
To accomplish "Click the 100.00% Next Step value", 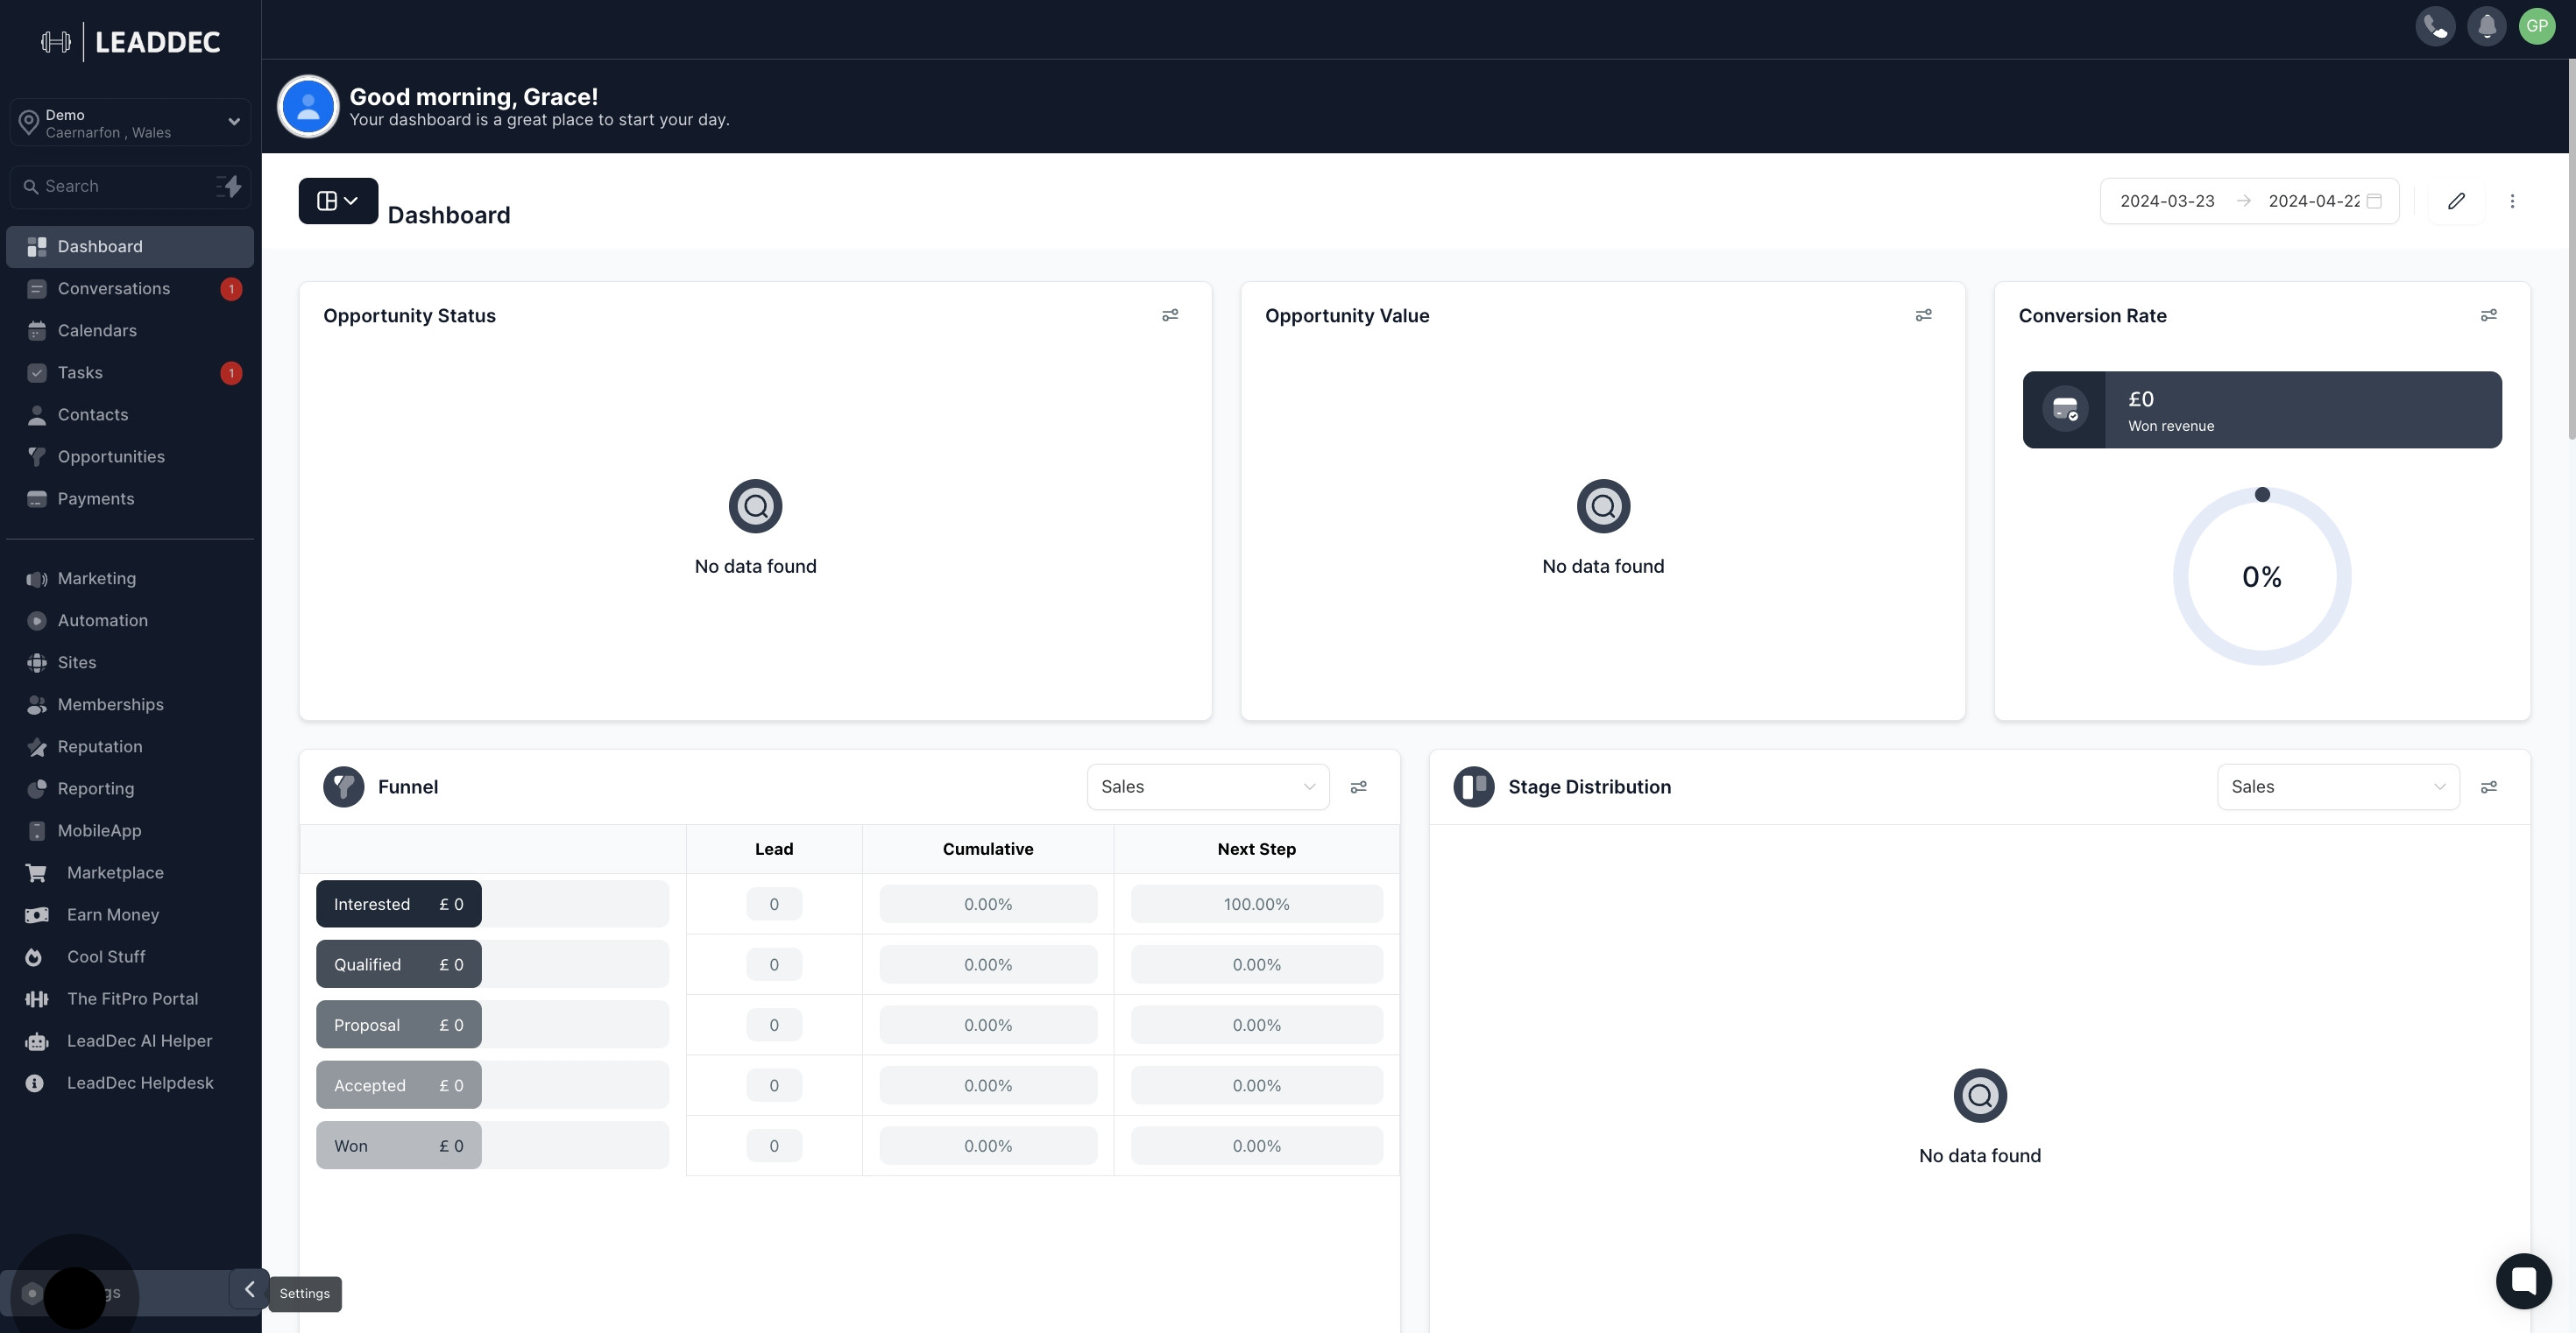I will coord(1256,903).
